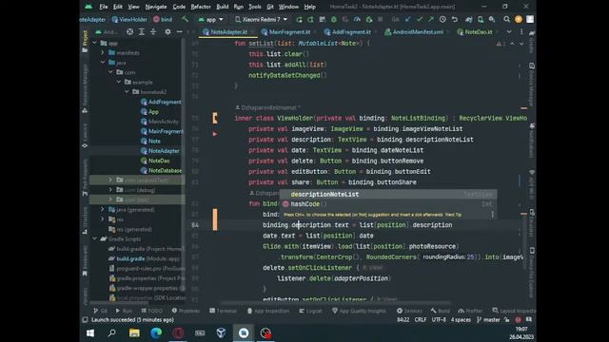Screen dimensions: 609x342
Task: Open Microsoft Edge from the taskbar
Action: (x=156, y=333)
